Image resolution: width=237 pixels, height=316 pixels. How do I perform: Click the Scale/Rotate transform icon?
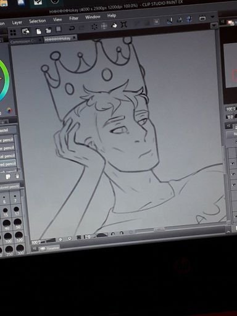coord(124,25)
